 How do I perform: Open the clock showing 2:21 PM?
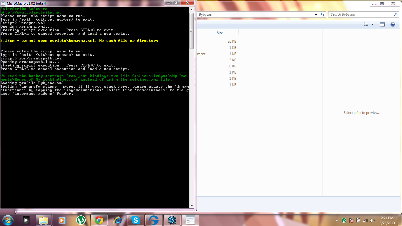(x=387, y=220)
